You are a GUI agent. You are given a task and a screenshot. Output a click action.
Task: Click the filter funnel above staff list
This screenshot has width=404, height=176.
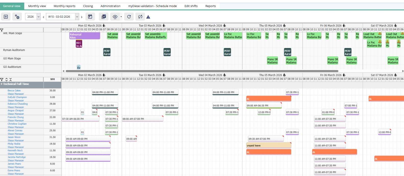[2, 80]
